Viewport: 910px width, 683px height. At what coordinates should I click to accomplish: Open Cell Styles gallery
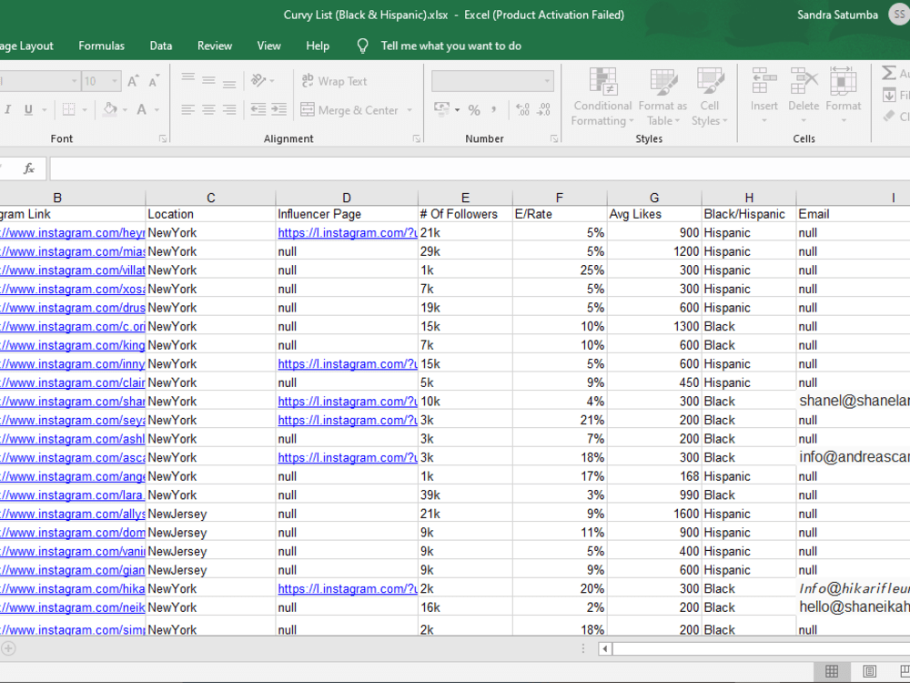709,97
